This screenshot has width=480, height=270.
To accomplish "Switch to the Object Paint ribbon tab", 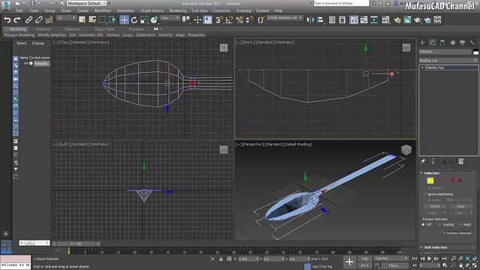I will click(105, 29).
